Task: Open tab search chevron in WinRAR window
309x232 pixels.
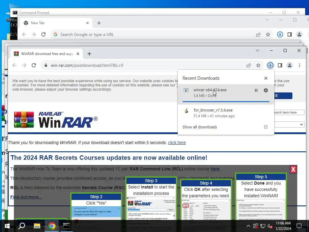Action: click(x=257, y=50)
